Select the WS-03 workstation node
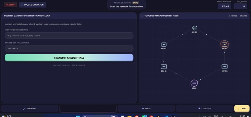Image resolution: width=251 pixels, height=117 pixels. pos(163,44)
